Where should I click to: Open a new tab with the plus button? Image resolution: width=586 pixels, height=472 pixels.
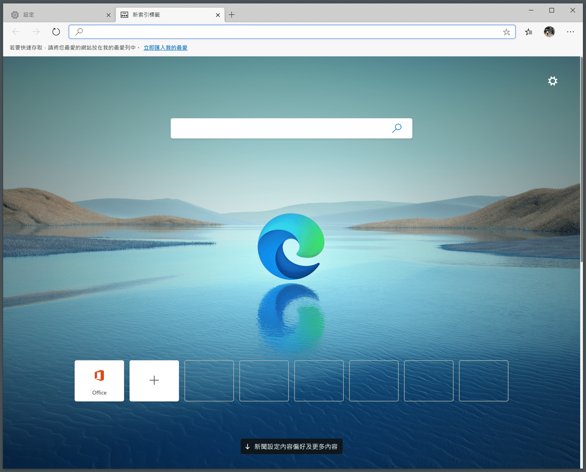(232, 15)
